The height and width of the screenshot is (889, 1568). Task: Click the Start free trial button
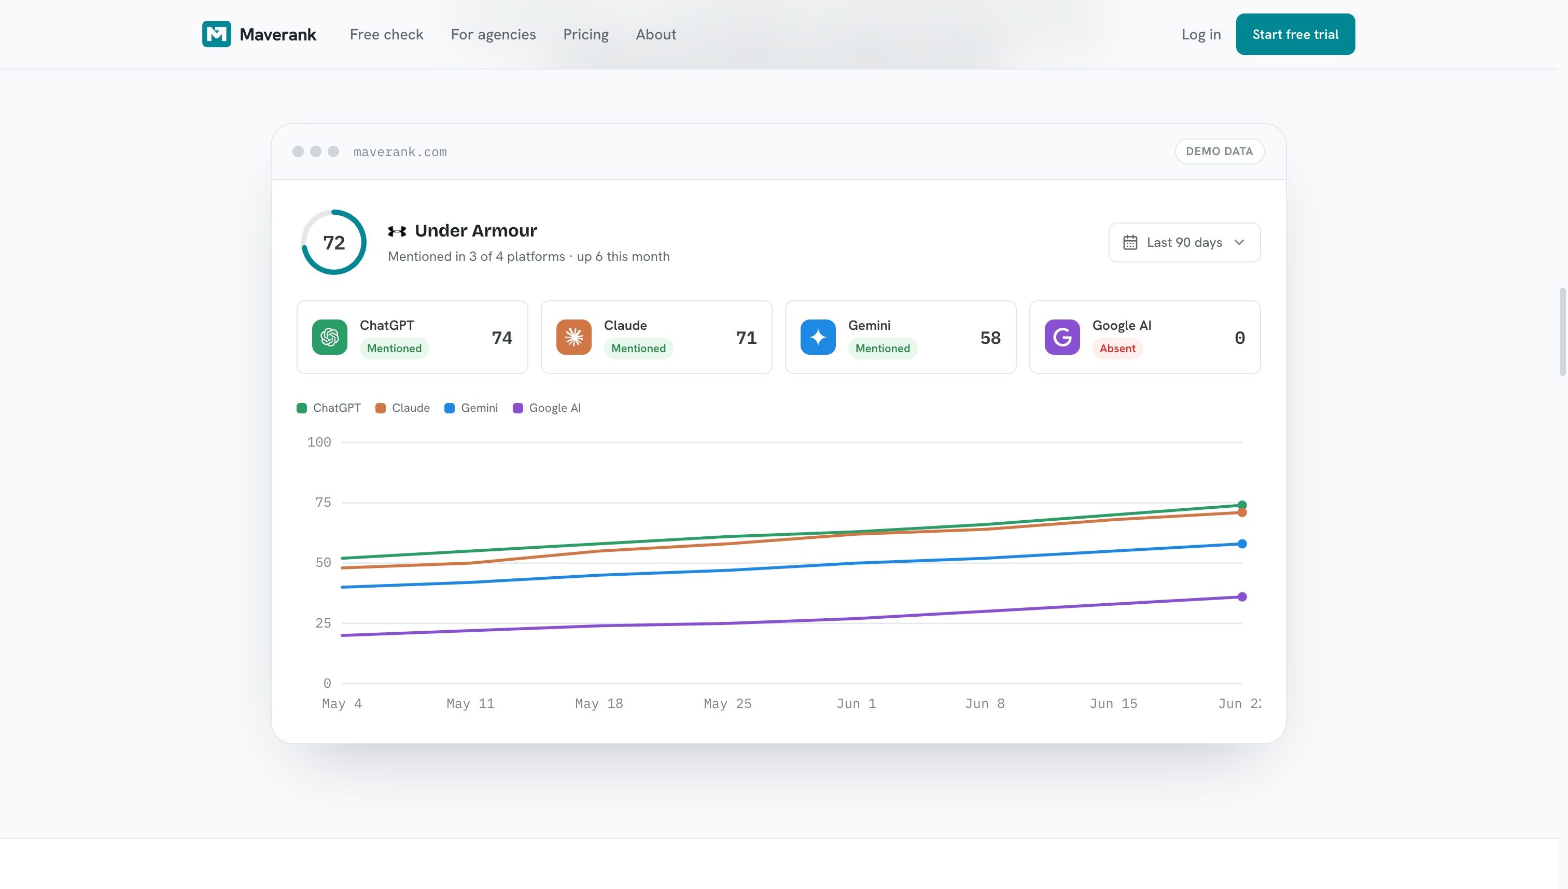[1295, 34]
